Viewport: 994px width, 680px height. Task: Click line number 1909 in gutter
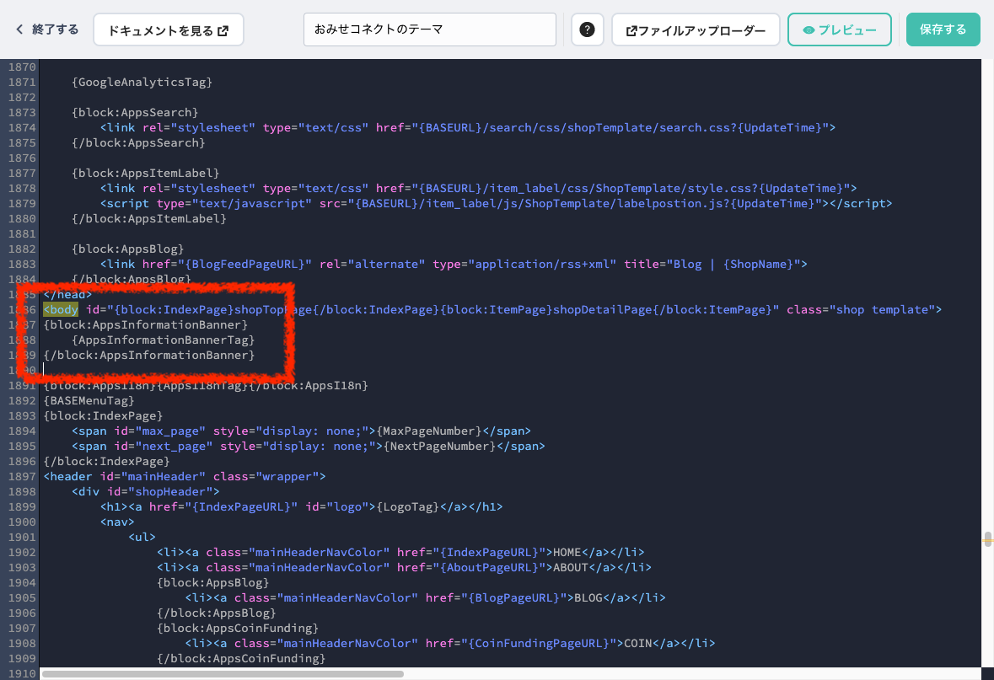pyautogui.click(x=22, y=658)
